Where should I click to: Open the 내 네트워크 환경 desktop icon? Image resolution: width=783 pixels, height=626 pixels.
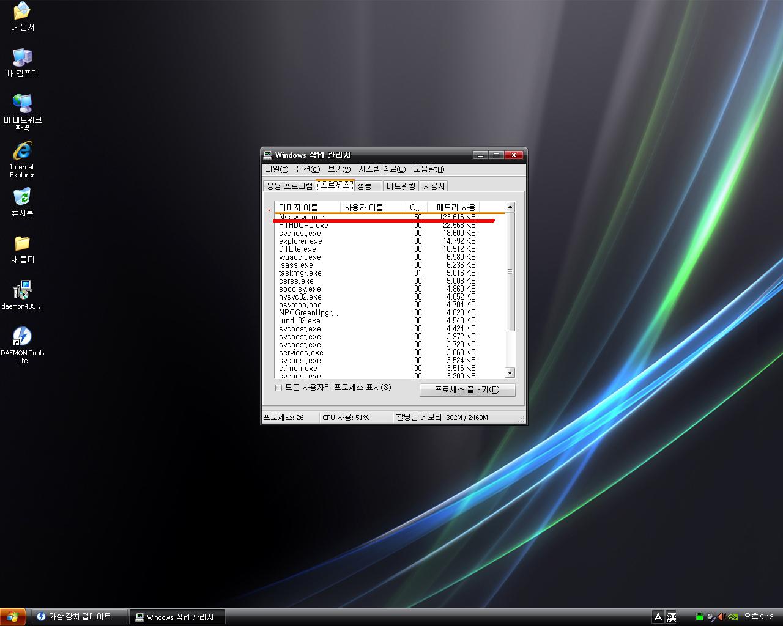(x=23, y=113)
